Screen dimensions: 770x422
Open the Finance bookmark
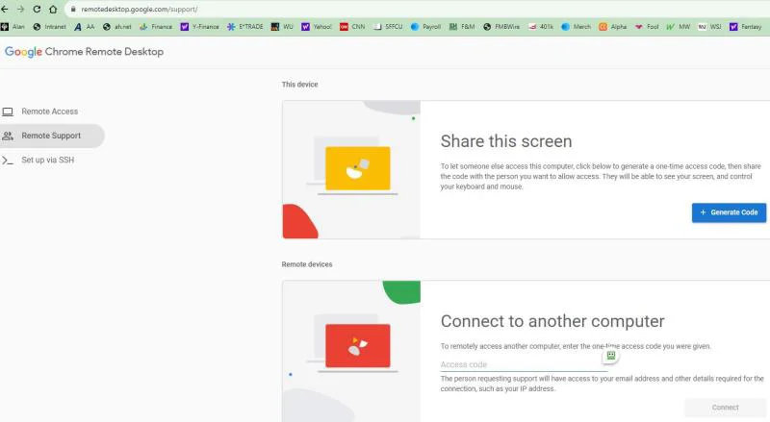coord(156,27)
